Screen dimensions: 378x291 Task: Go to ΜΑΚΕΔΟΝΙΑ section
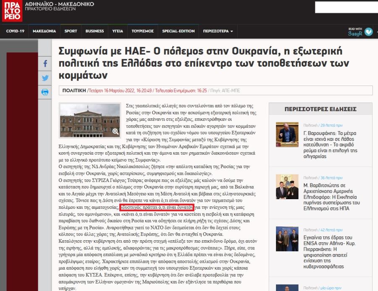pos(44,31)
